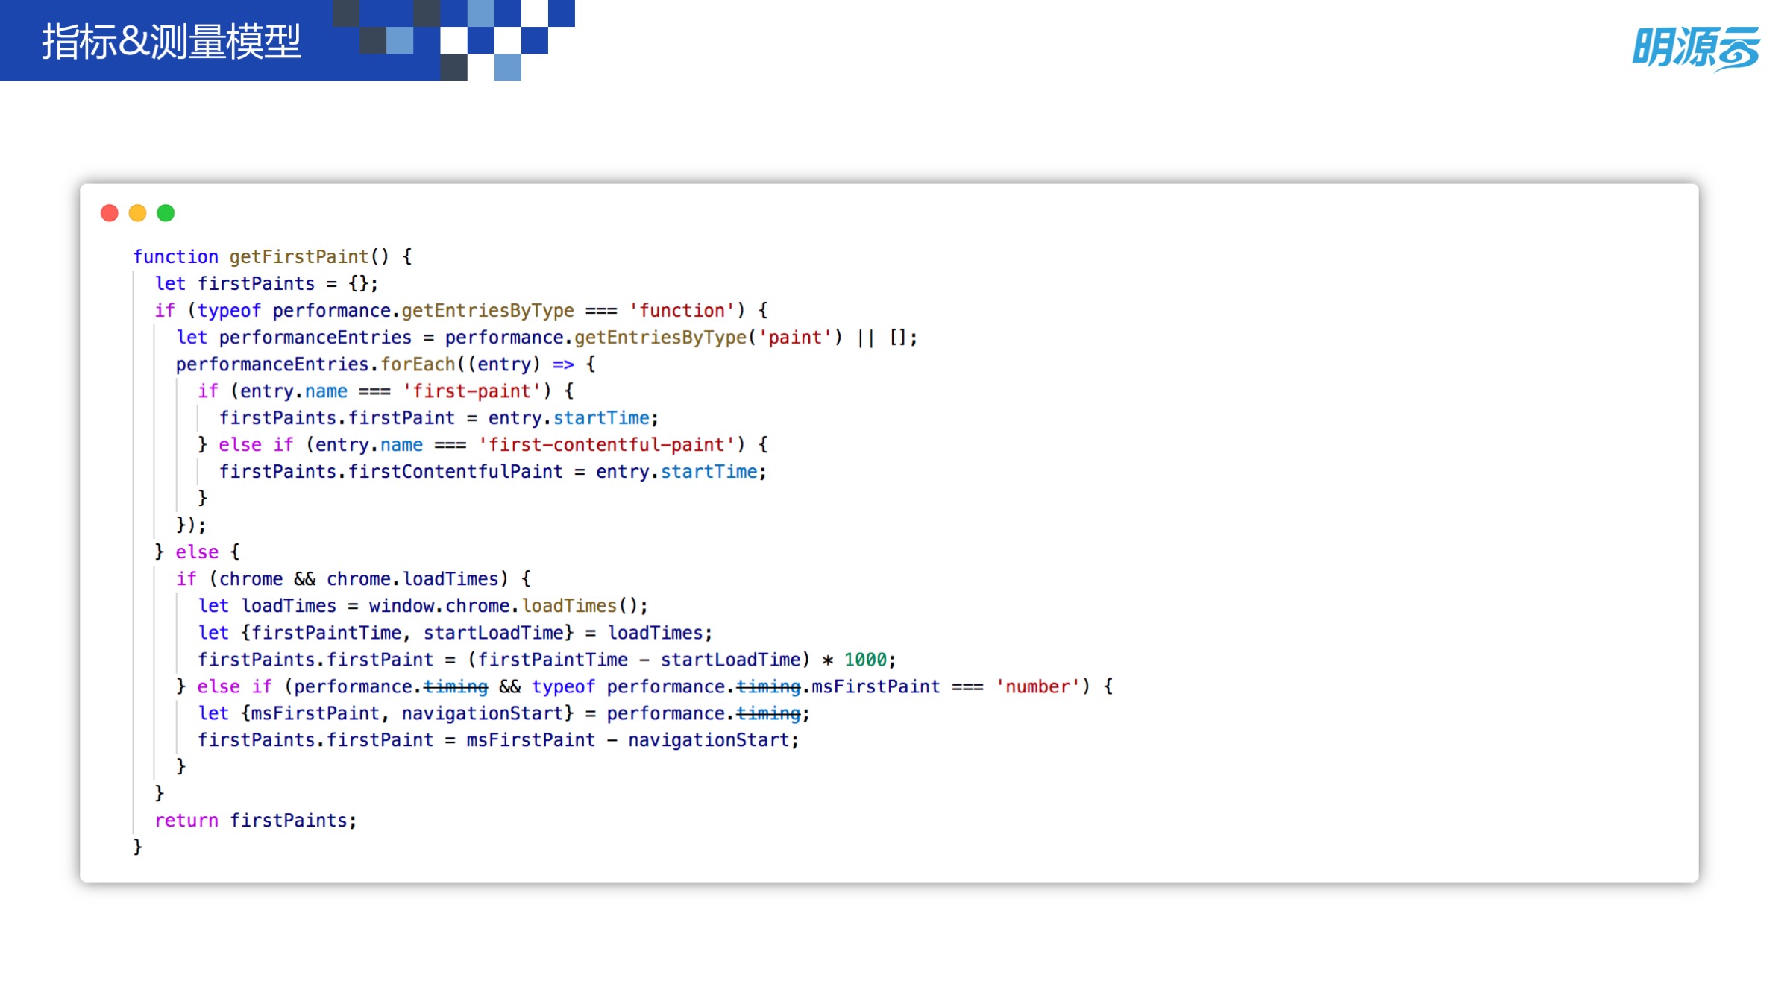Image resolution: width=1790 pixels, height=1007 pixels.
Task: Click the 'performanceEntries.forEach((entry) =>' line
Action: 386,364
